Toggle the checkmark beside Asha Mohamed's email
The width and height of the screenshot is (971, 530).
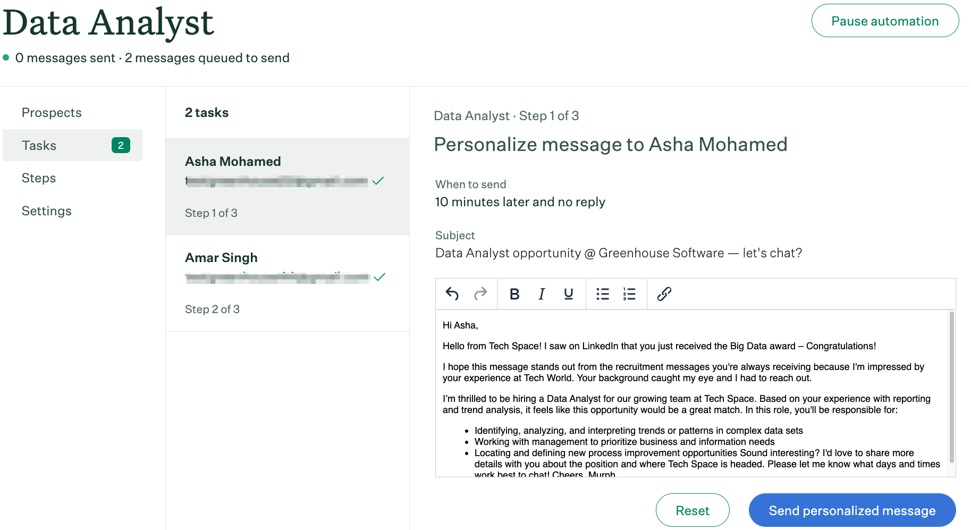click(378, 181)
